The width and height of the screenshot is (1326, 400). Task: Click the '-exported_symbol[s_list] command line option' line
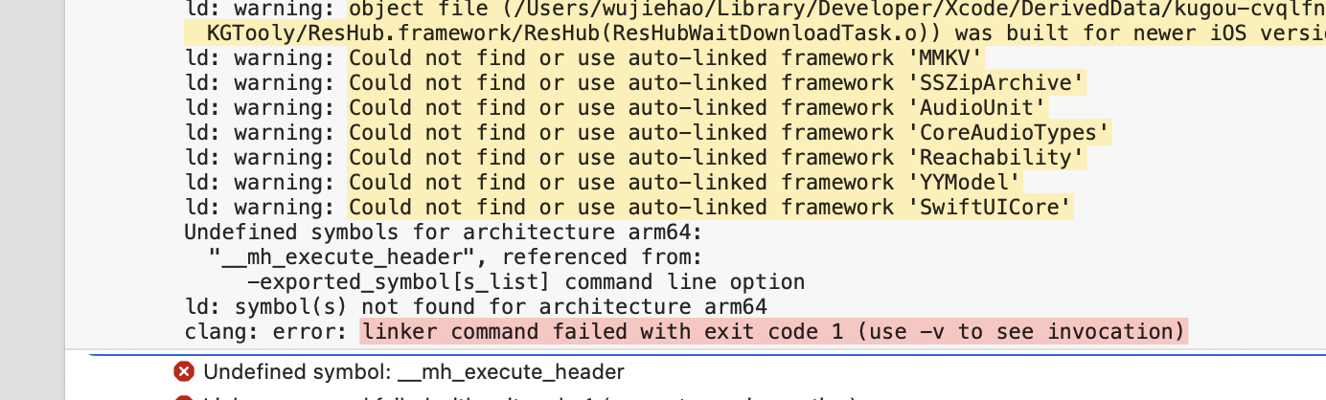[x=526, y=282]
